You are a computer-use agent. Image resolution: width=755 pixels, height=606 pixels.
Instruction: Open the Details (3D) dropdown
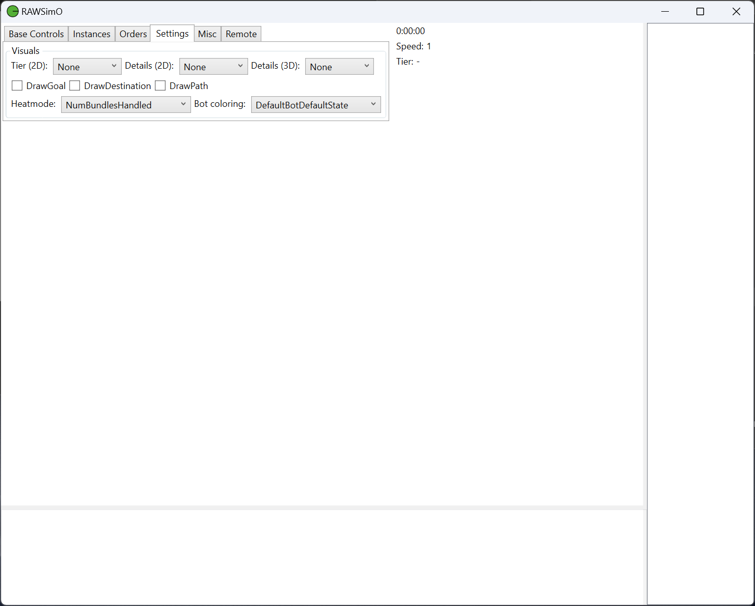(339, 67)
